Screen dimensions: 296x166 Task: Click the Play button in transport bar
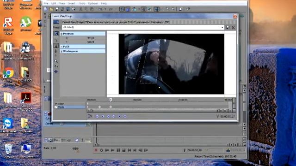tap(113, 150)
